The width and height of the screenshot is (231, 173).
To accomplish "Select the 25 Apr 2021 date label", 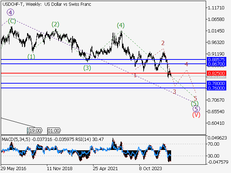I will click(x=105, y=168).
